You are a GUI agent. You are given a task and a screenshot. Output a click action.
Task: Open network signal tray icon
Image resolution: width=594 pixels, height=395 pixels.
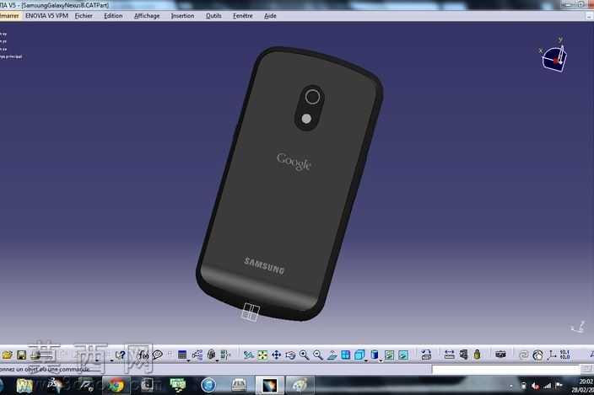[547, 386]
